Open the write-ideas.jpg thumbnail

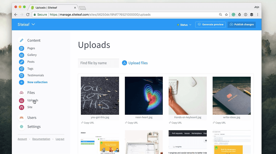coord(232,96)
